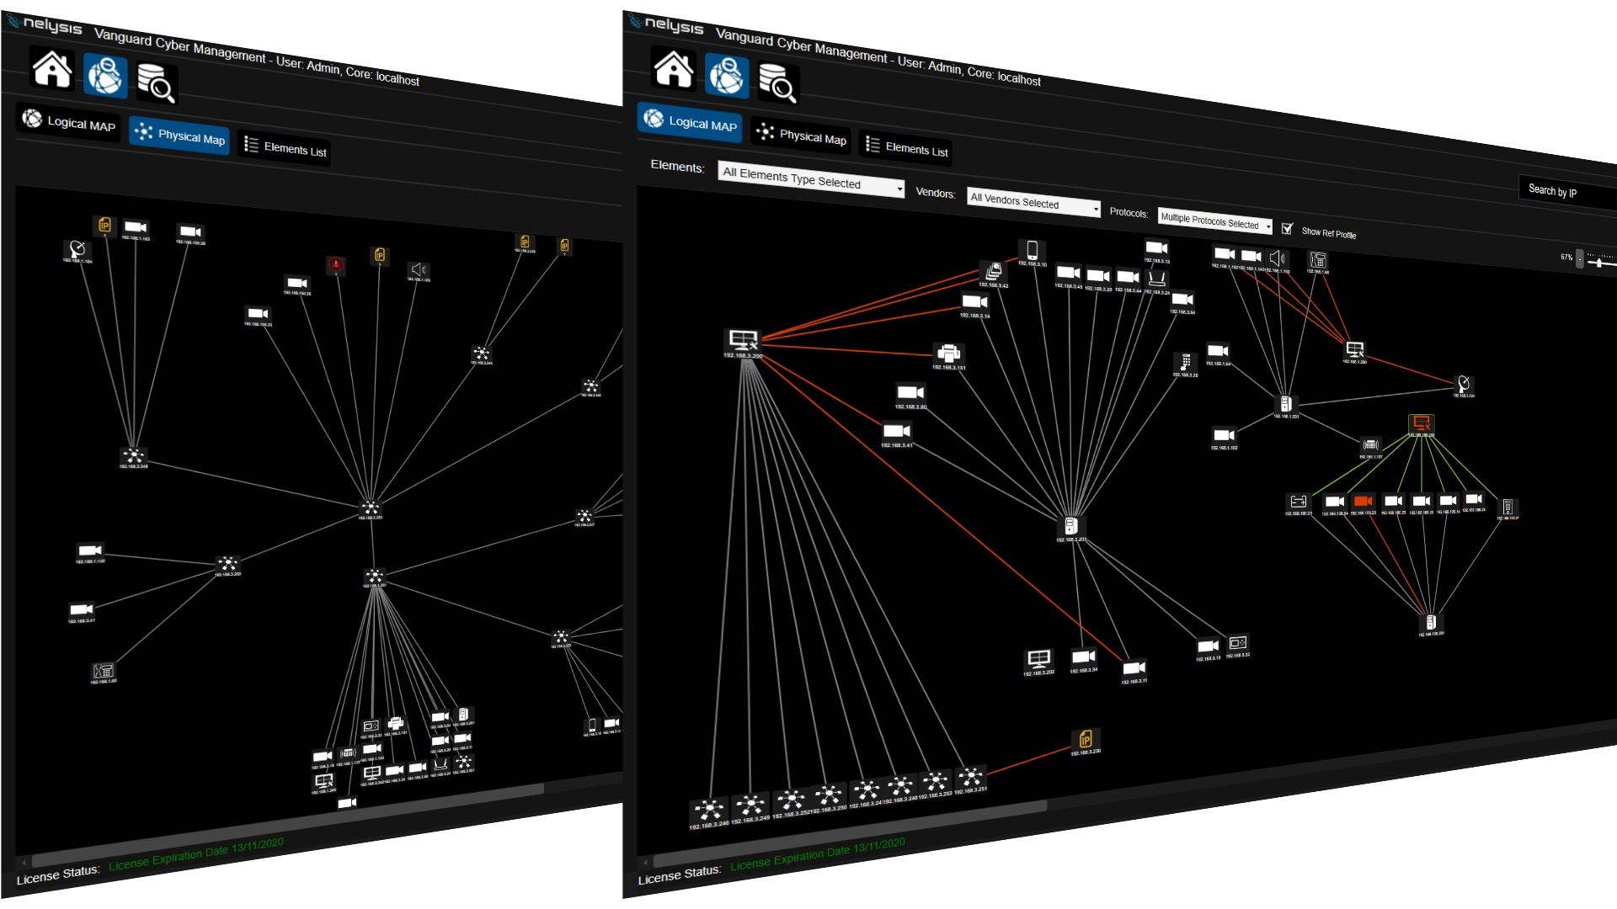Select central switch 192.168.3.253 in left window

pyautogui.click(x=370, y=510)
